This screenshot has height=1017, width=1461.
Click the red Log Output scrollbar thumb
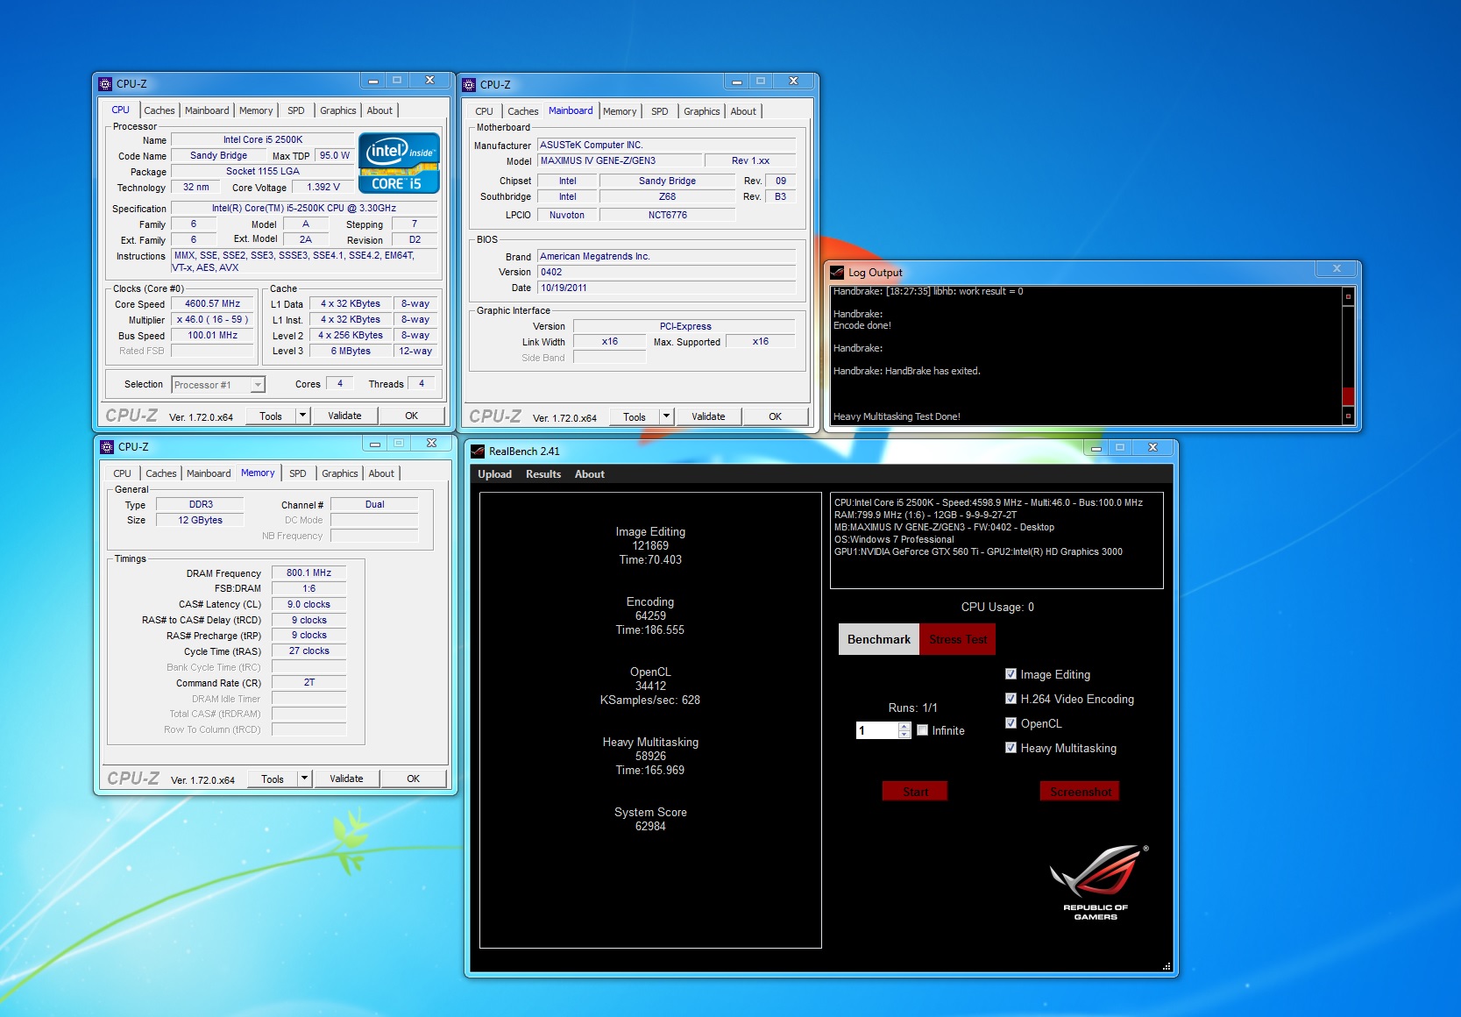coord(1348,396)
